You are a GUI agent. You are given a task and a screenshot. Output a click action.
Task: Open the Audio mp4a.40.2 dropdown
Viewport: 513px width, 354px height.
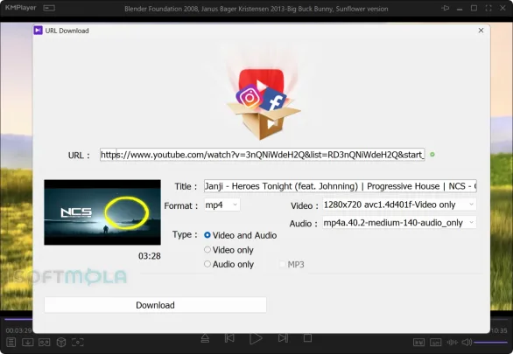(x=399, y=223)
